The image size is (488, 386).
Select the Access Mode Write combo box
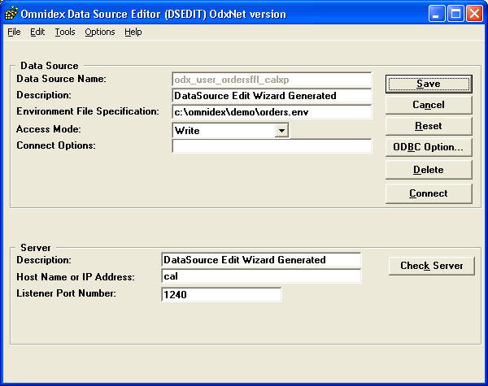point(230,131)
